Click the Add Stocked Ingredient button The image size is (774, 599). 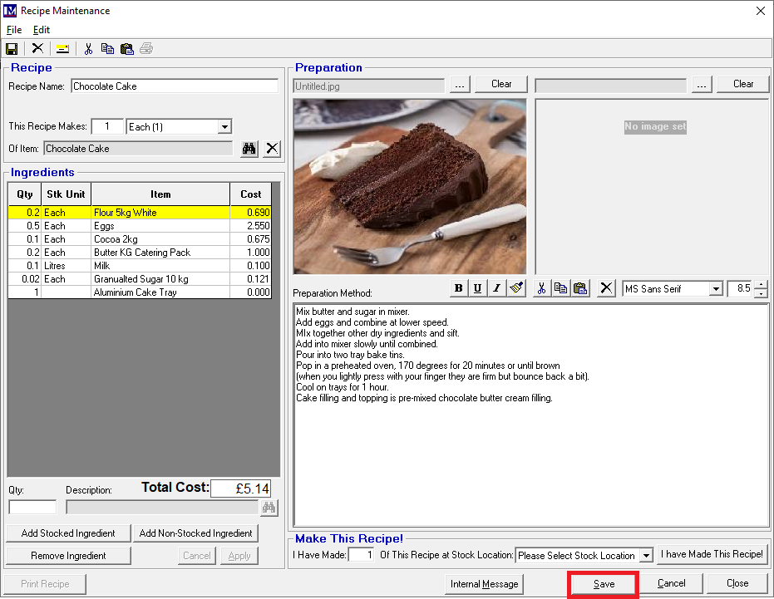(x=68, y=533)
